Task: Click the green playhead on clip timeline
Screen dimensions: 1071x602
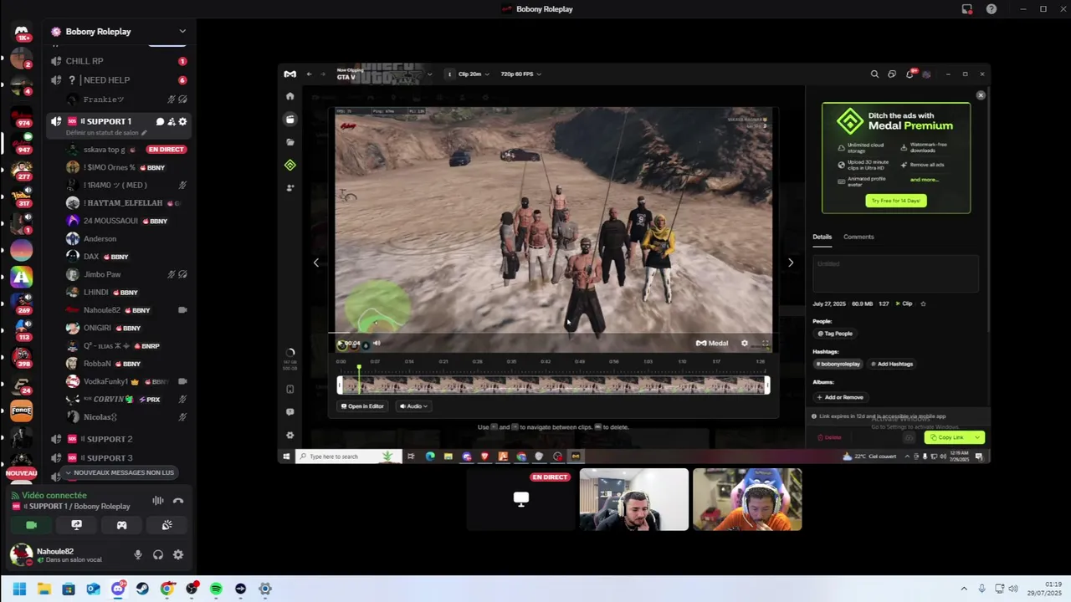Action: tap(359, 369)
